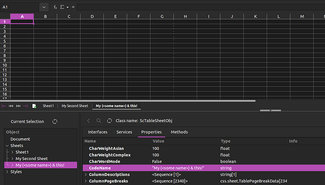Go to previous sheet tab arrow

pyautogui.click(x=11, y=106)
